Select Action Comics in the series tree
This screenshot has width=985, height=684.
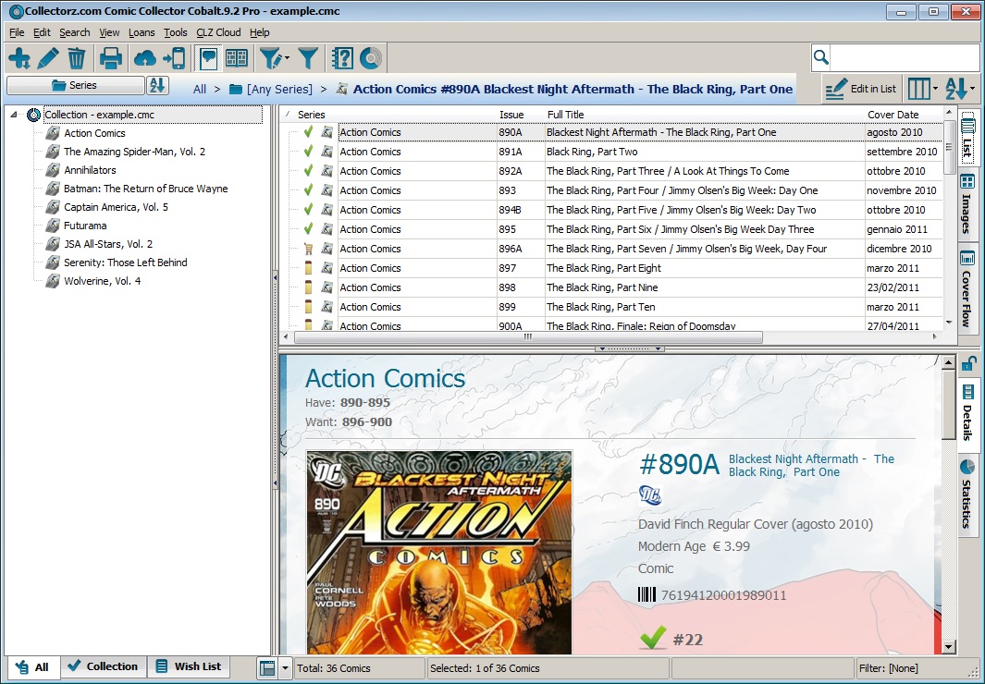(x=94, y=133)
